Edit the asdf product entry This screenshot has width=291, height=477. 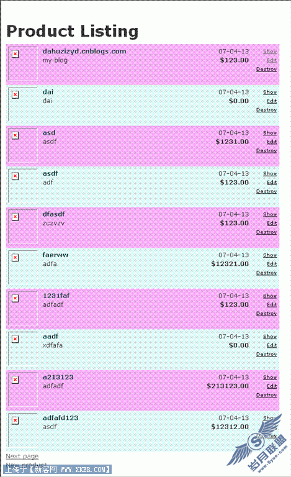click(x=272, y=183)
